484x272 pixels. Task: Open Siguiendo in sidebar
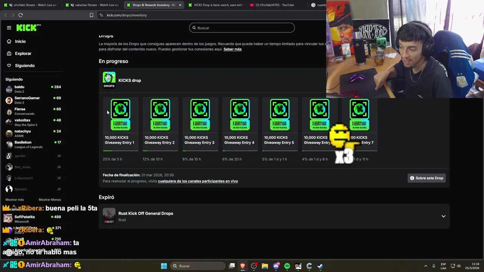25,66
